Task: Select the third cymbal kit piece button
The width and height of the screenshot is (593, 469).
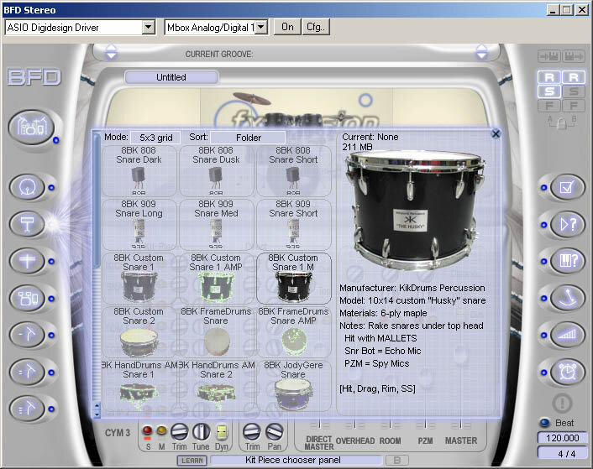Action: coord(27,409)
